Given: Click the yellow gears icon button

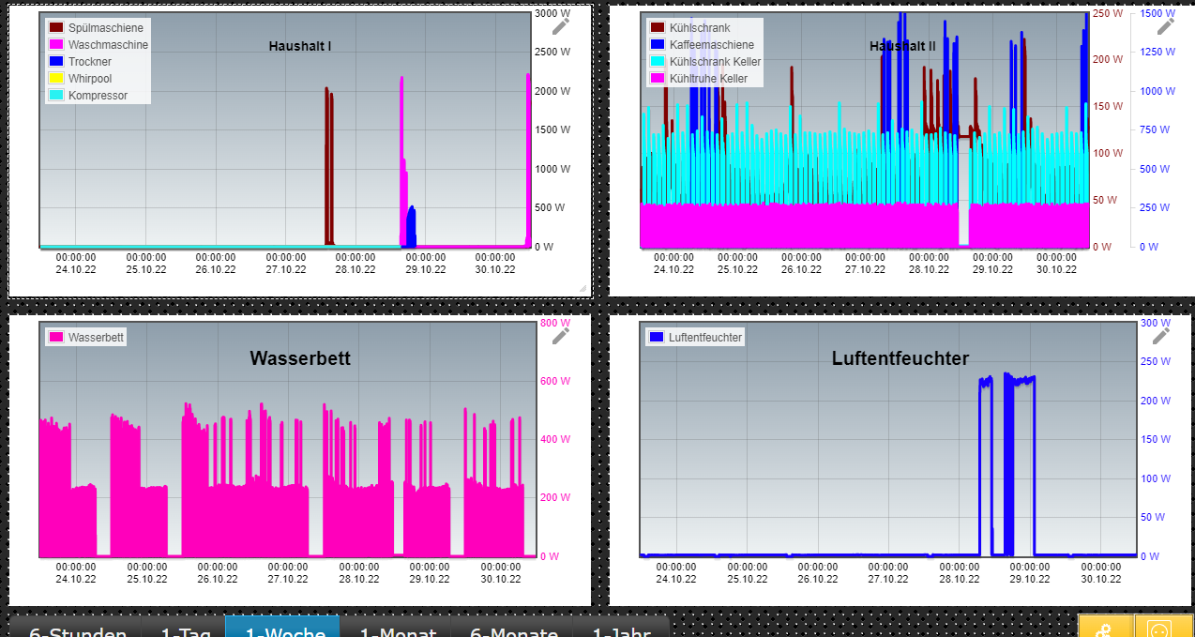Looking at the screenshot, I should point(1106,627).
